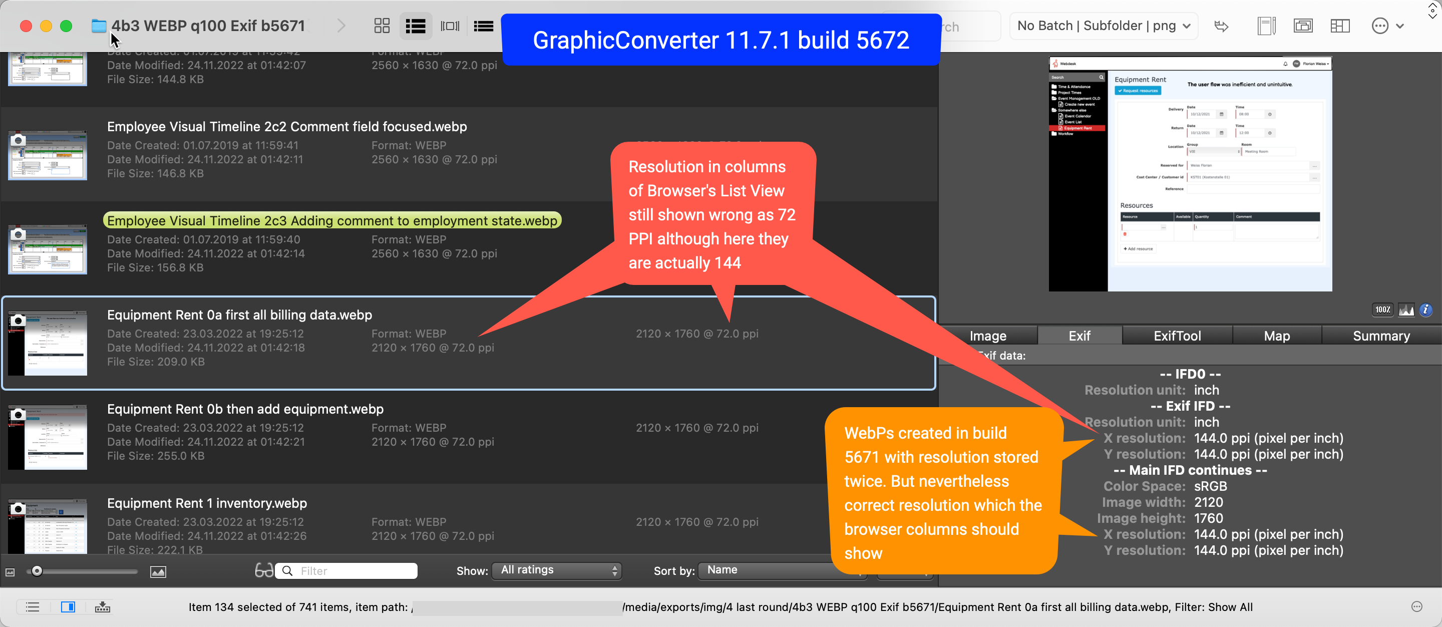Open the notebook with pencil toolbar icon
The height and width of the screenshot is (627, 1442).
[x=1266, y=26]
